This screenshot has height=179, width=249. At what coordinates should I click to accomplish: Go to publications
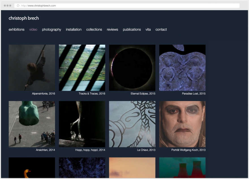tap(132, 30)
